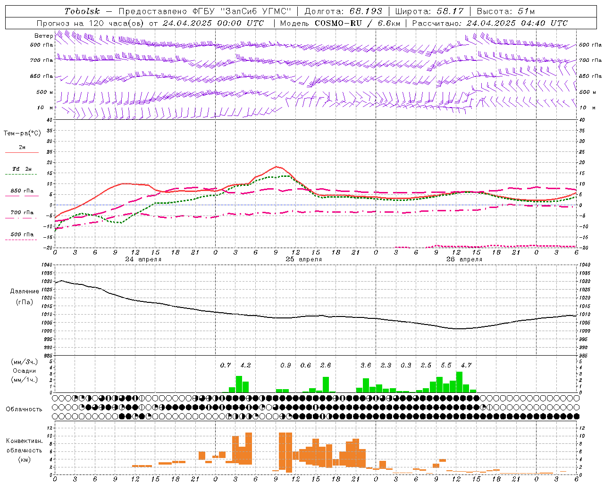Click the tallest green precipitation bar below '4.7'
This screenshot has height=483, width=604.
[460, 382]
